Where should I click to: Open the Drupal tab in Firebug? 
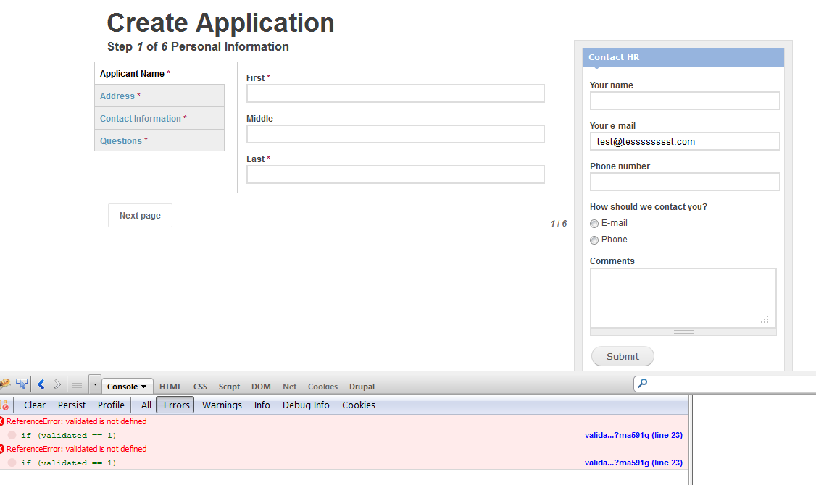[362, 386]
